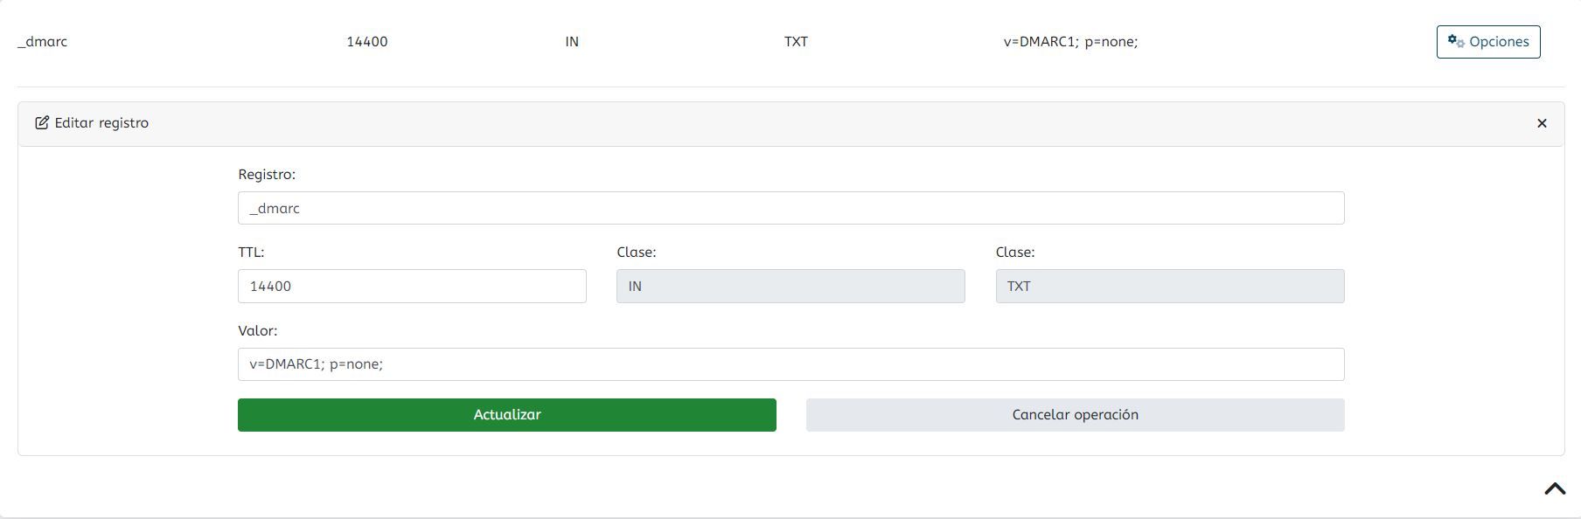Click Cancelar operación button
1581x519 pixels.
point(1076,415)
